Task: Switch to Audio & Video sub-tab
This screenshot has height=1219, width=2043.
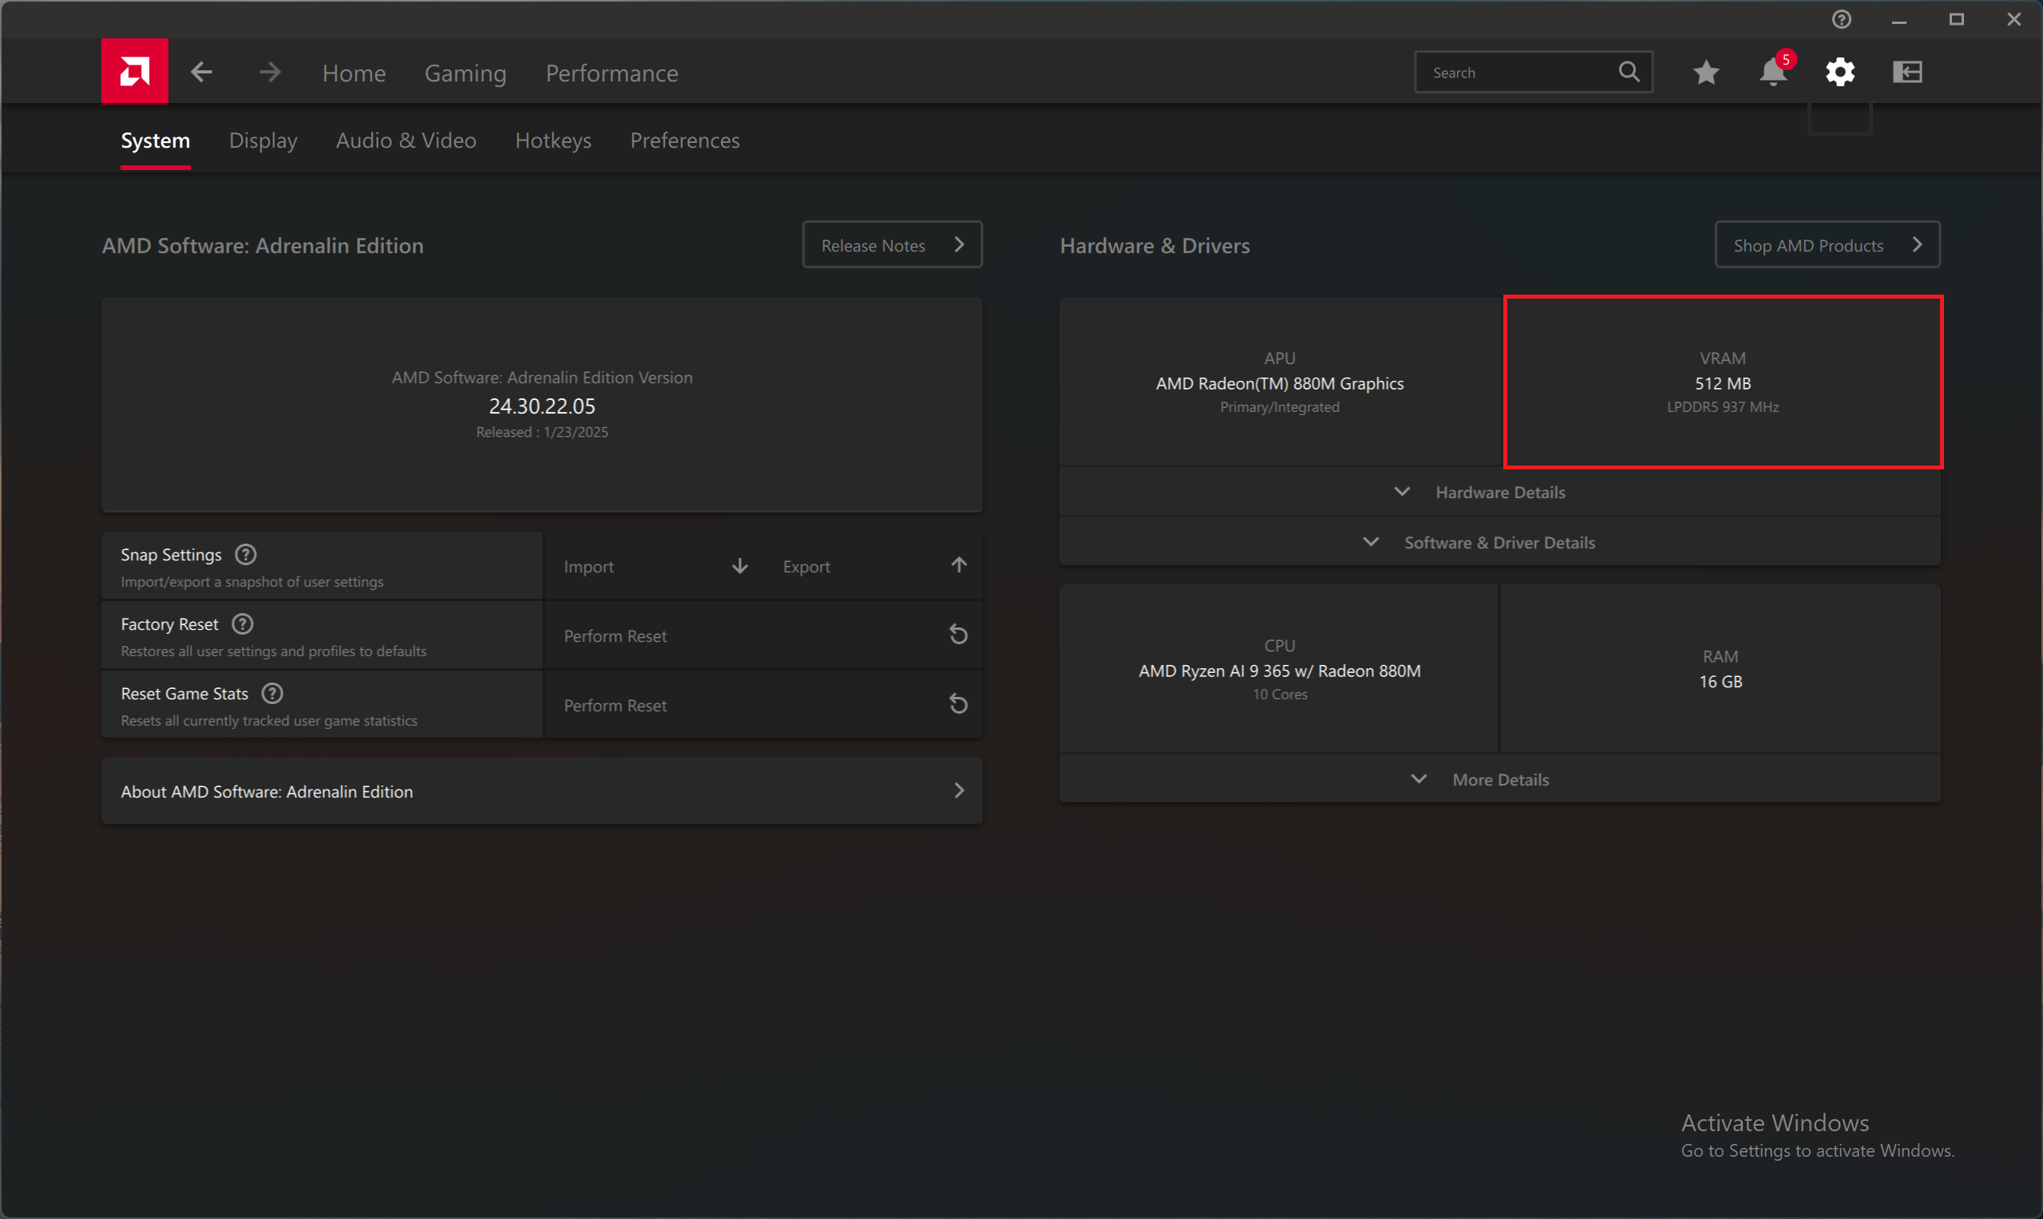Action: [x=406, y=141]
